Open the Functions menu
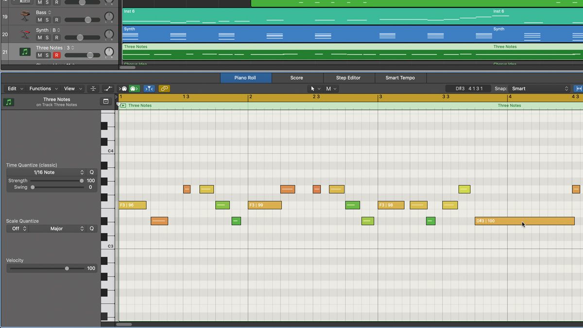The image size is (583, 328). click(x=41, y=88)
